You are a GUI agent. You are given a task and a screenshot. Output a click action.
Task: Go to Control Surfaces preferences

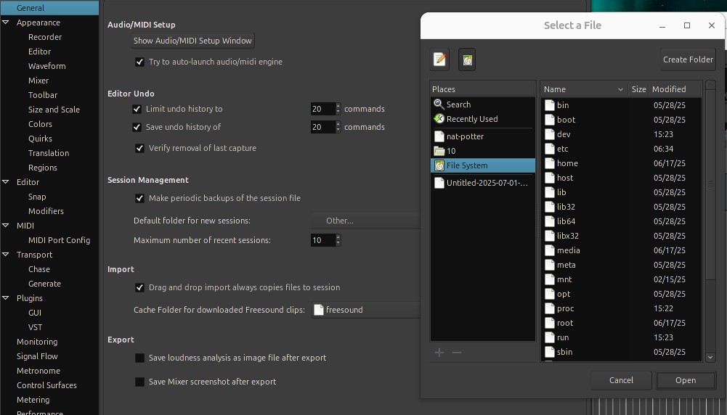46,385
